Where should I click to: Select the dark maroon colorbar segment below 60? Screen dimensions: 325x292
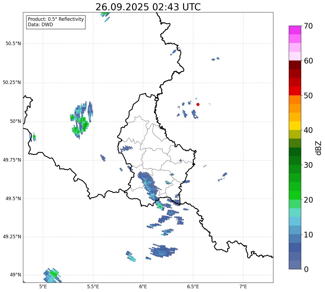(297, 65)
